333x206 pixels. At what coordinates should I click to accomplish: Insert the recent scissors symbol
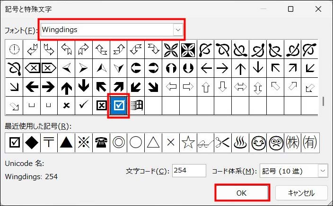(223, 143)
